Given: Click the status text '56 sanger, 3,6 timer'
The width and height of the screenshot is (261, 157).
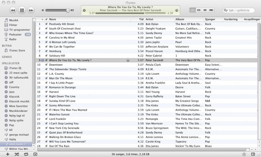Looking at the screenshot, I should tap(131, 154).
